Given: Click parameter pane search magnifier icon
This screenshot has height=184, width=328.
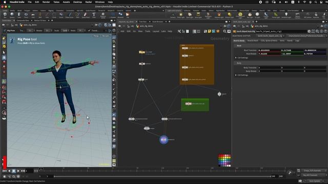Looking at the screenshot, I should 317,31.
